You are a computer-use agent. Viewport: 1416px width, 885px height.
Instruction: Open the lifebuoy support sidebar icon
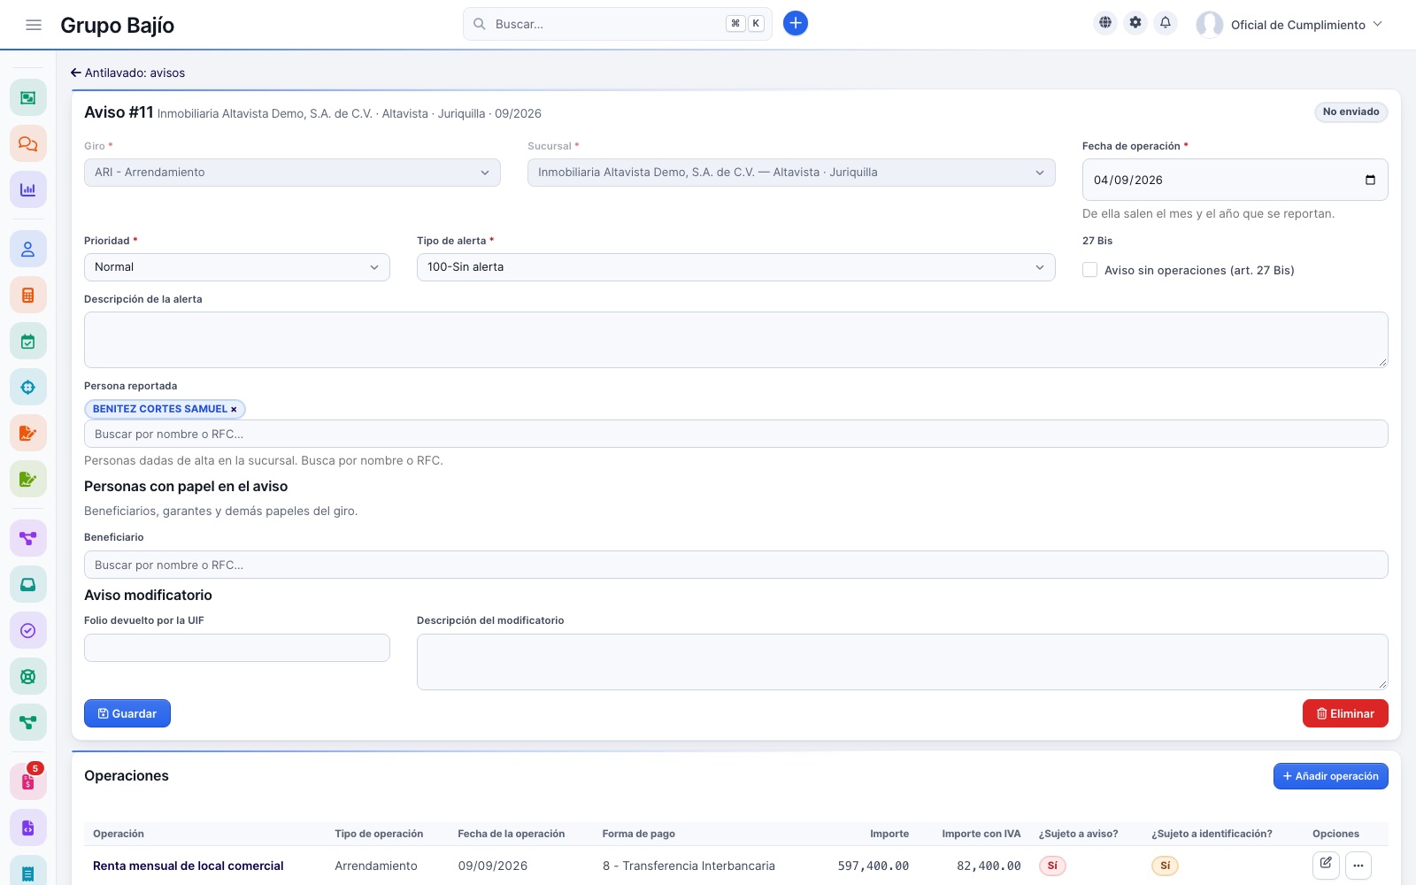(x=28, y=676)
